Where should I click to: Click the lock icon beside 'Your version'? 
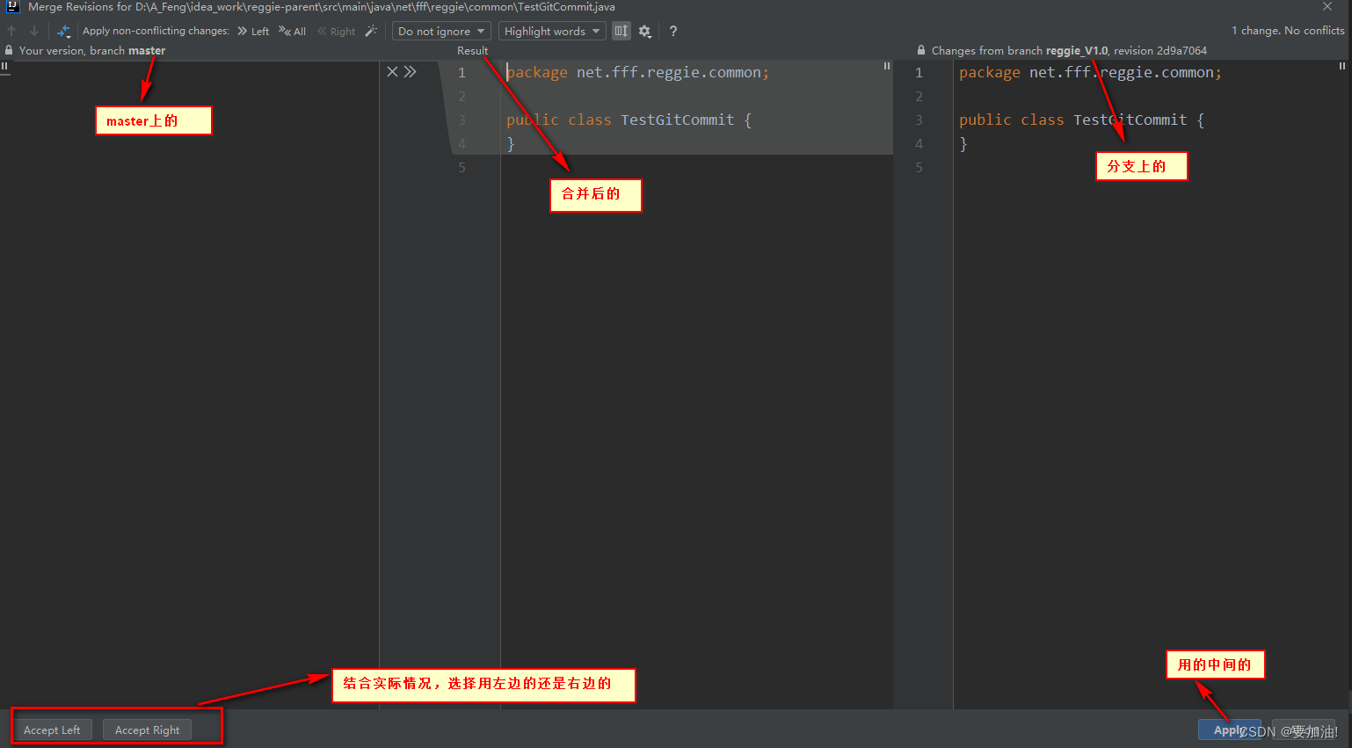9,50
